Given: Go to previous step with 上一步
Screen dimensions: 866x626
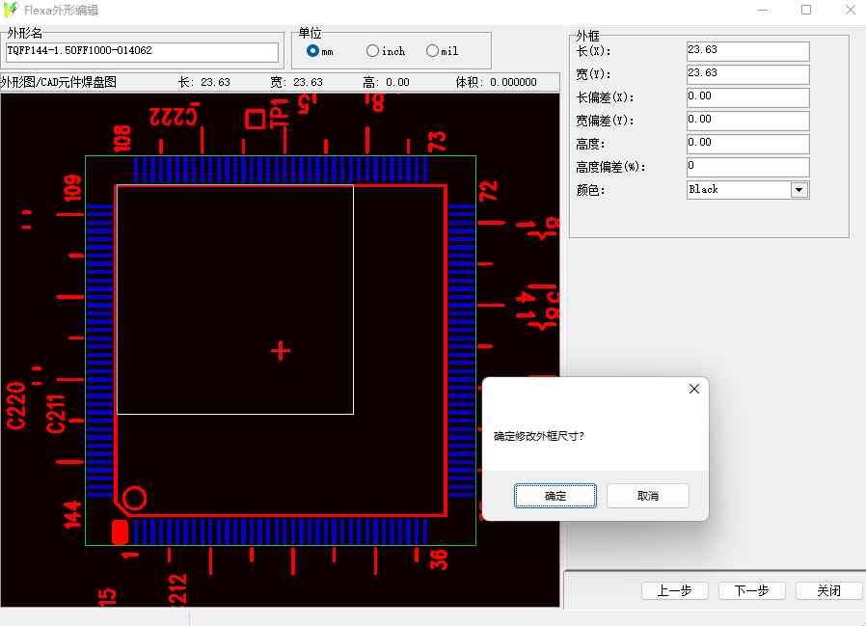Looking at the screenshot, I should [674, 590].
